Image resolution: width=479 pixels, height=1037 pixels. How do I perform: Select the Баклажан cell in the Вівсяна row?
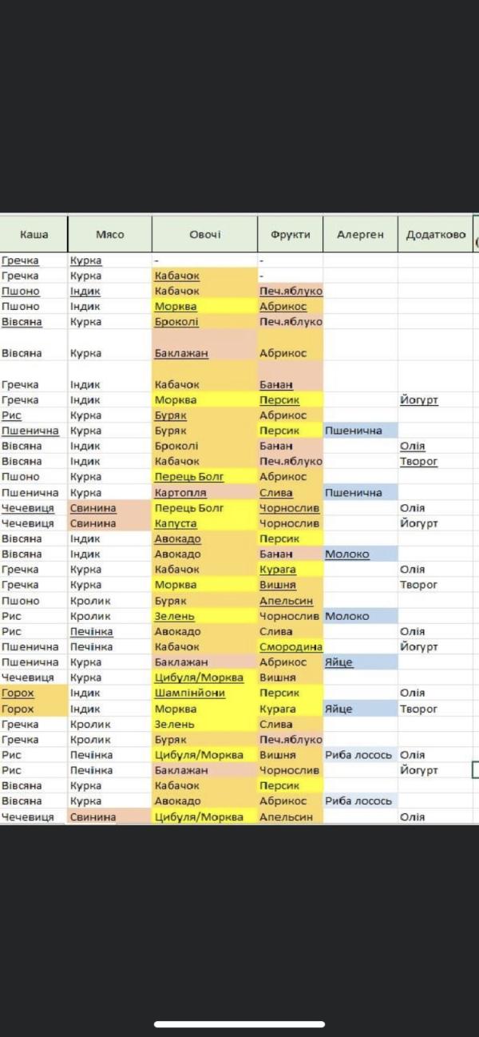[x=205, y=353]
